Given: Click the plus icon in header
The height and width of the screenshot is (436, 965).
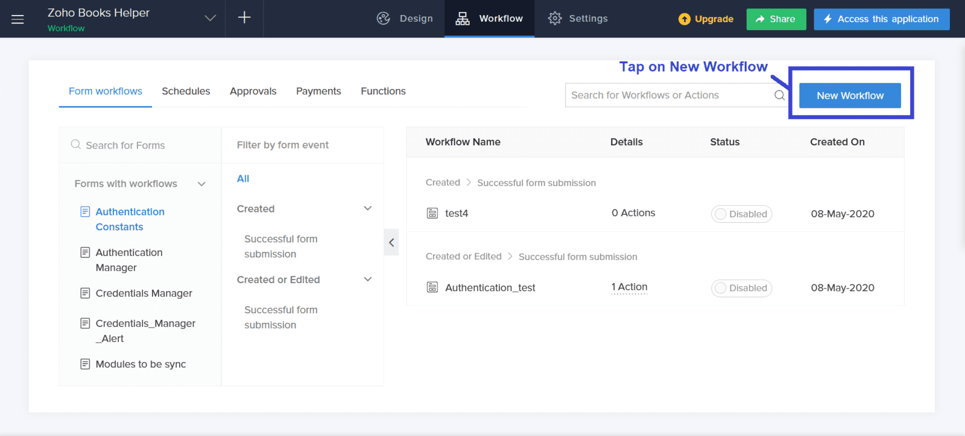Looking at the screenshot, I should [x=244, y=17].
